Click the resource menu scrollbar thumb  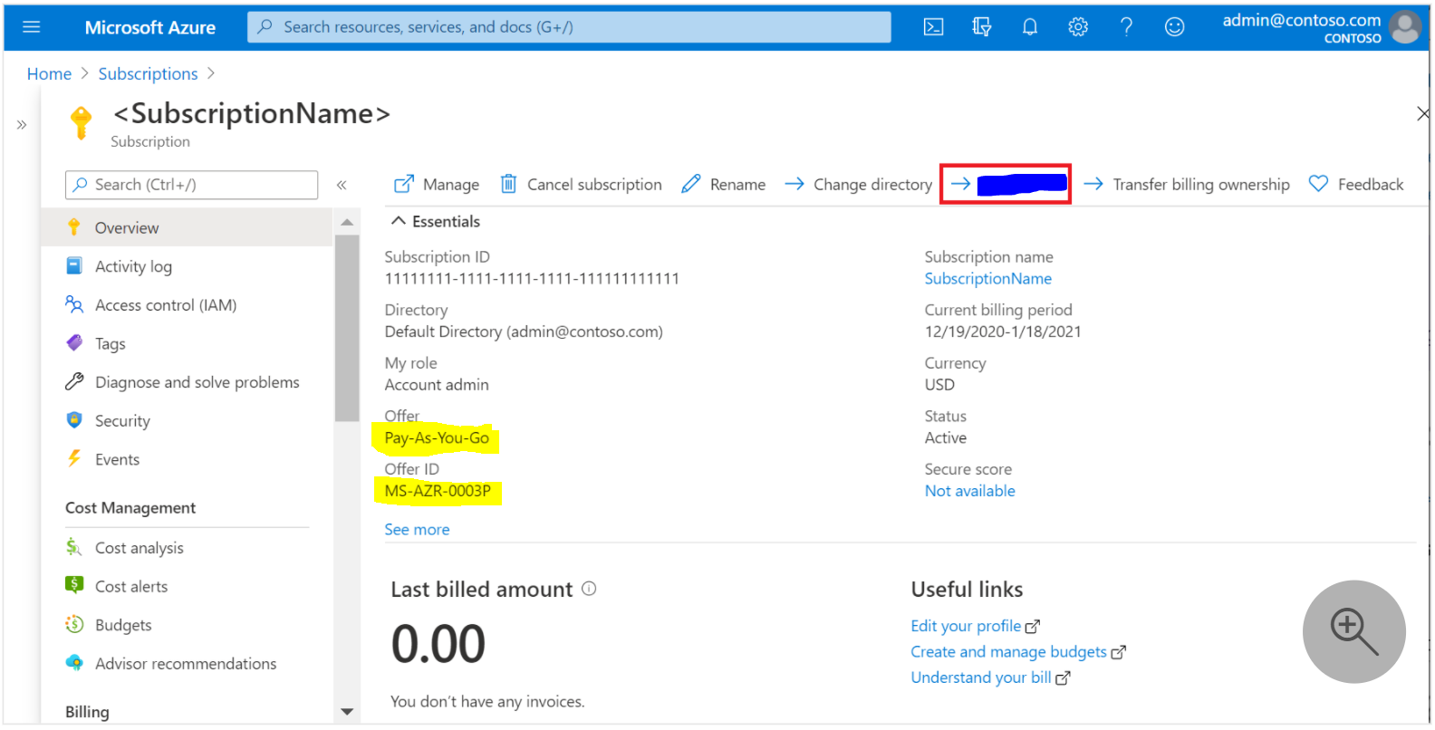pos(347,329)
